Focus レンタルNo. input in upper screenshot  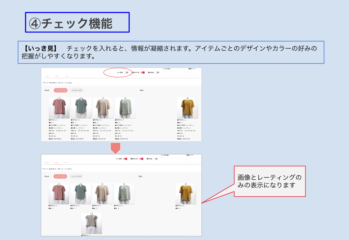pyautogui.click(x=174, y=73)
